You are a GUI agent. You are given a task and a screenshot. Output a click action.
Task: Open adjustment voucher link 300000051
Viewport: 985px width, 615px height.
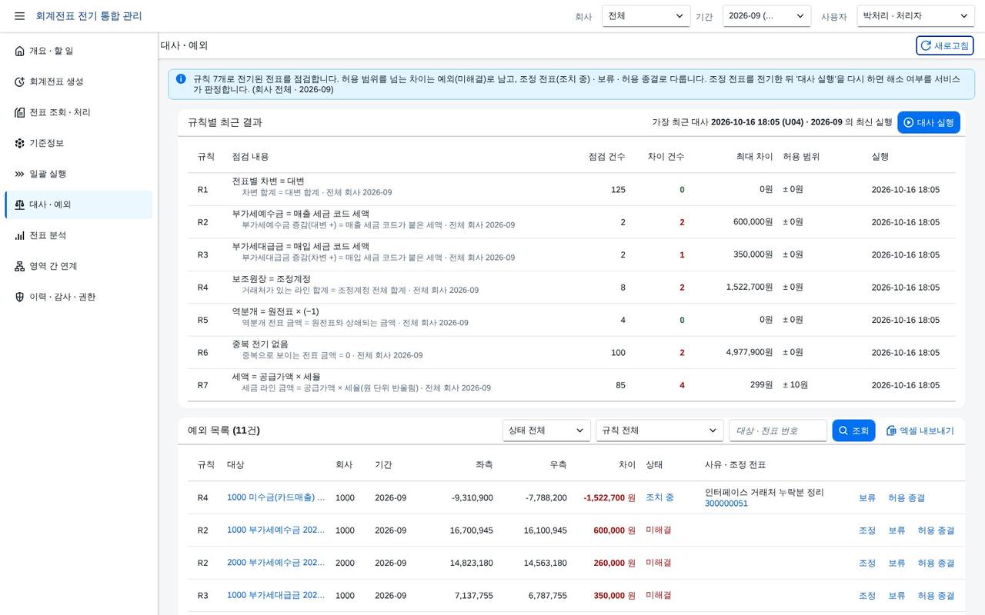click(x=726, y=504)
